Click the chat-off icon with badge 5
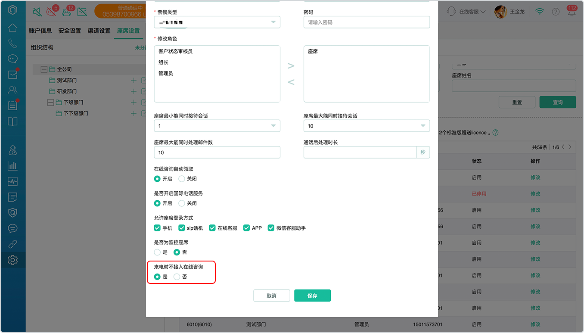This screenshot has height=333, width=584. coord(52,12)
